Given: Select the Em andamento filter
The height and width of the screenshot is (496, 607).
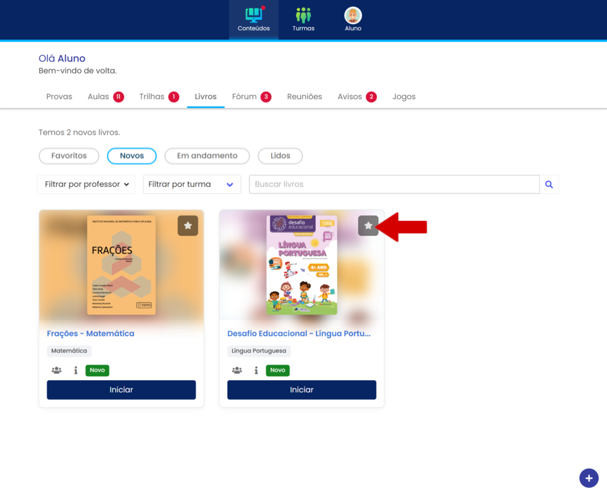Looking at the screenshot, I should (207, 156).
